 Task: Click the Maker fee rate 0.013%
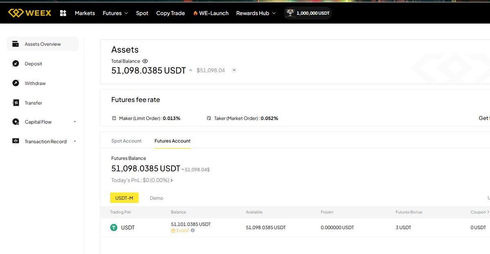pos(171,118)
